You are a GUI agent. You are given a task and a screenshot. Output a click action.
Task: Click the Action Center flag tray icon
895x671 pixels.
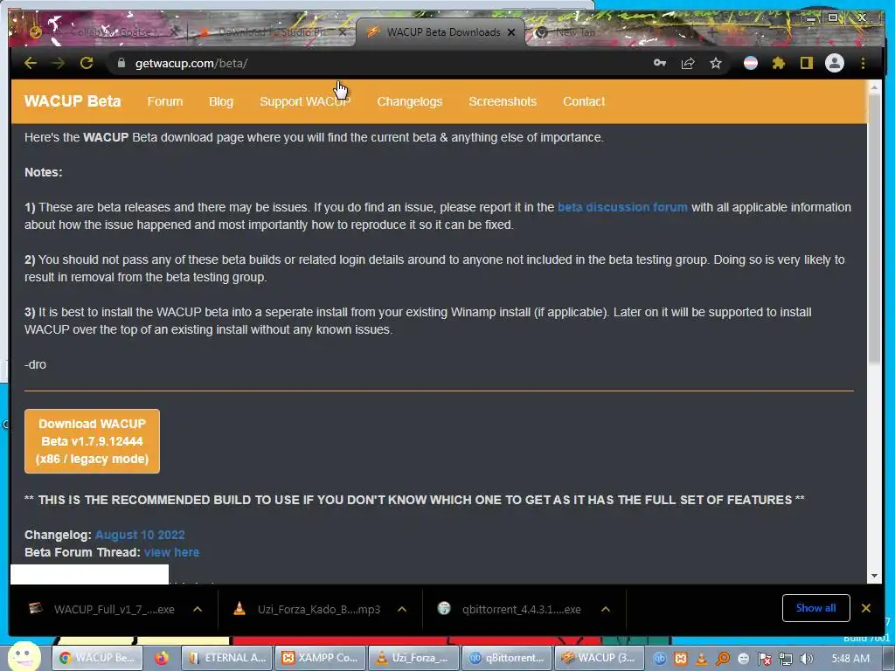pyautogui.click(x=764, y=659)
